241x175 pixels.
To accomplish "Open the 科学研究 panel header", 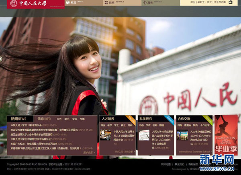I will (x=146, y=119).
